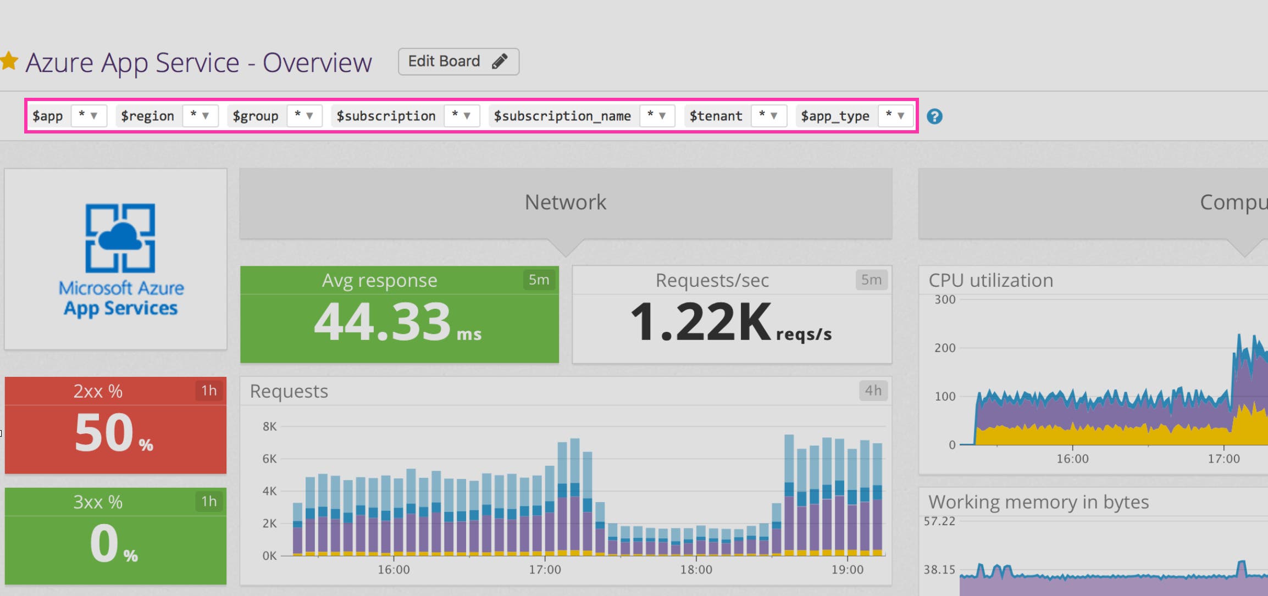Expand the $subscription variable dropdown
Screen dimensions: 1268x596
462,116
